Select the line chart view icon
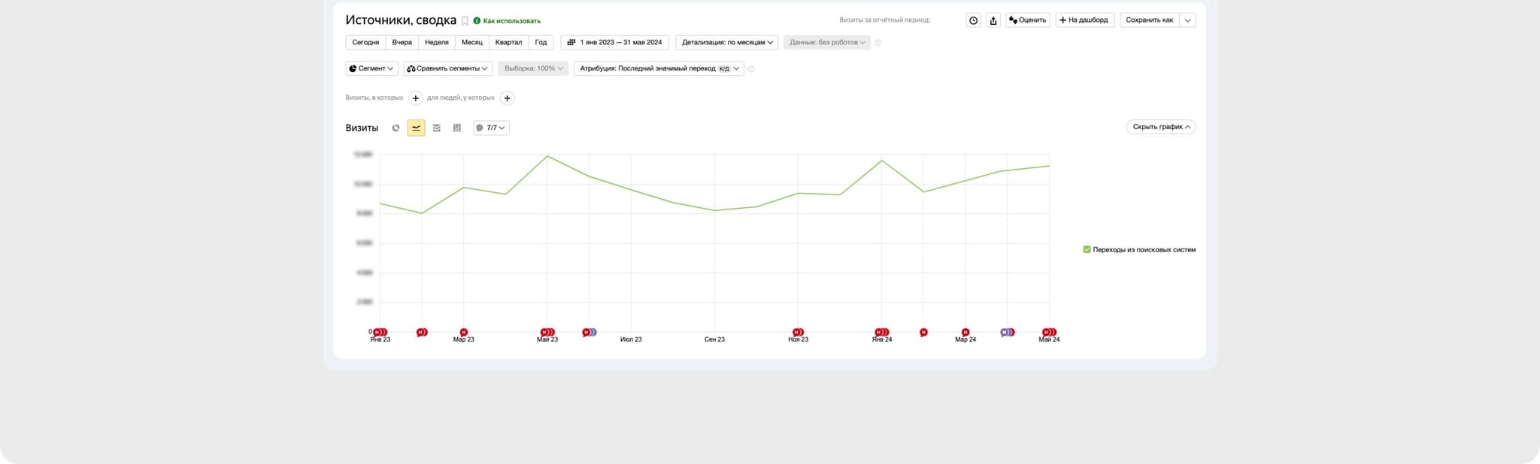The height and width of the screenshot is (464, 1540). pyautogui.click(x=416, y=128)
